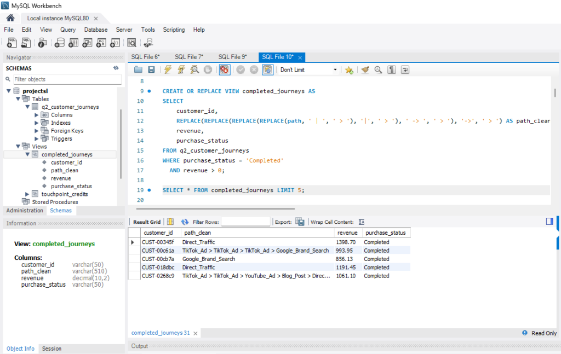The image size is (561, 354).
Task: Toggle the result side panel icon
Action: pos(549,222)
